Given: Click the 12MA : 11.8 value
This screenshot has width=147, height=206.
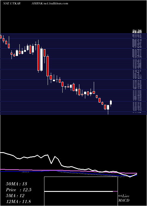Looking at the screenshot, I should [18, 201].
